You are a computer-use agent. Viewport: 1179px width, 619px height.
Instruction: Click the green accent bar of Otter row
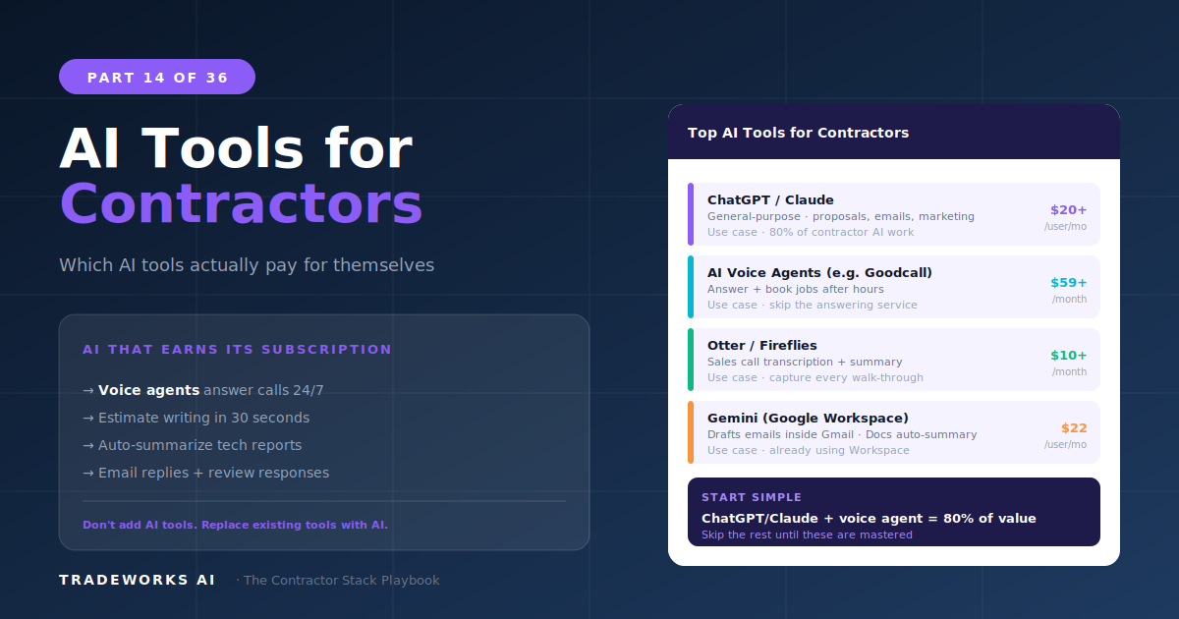point(691,360)
